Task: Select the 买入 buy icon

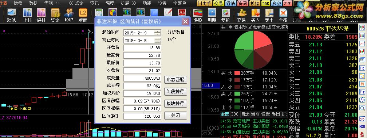Action: click(255, 15)
